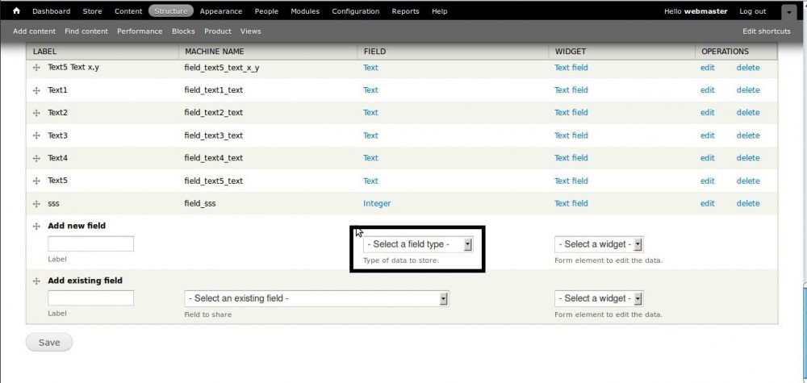Click the drag handle beside Text3 row
The width and height of the screenshot is (807, 383).
pos(36,135)
